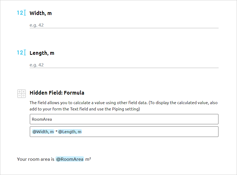Select the calculator icon for the Formula field
Viewport: 237px width, 175px height.
click(21, 94)
